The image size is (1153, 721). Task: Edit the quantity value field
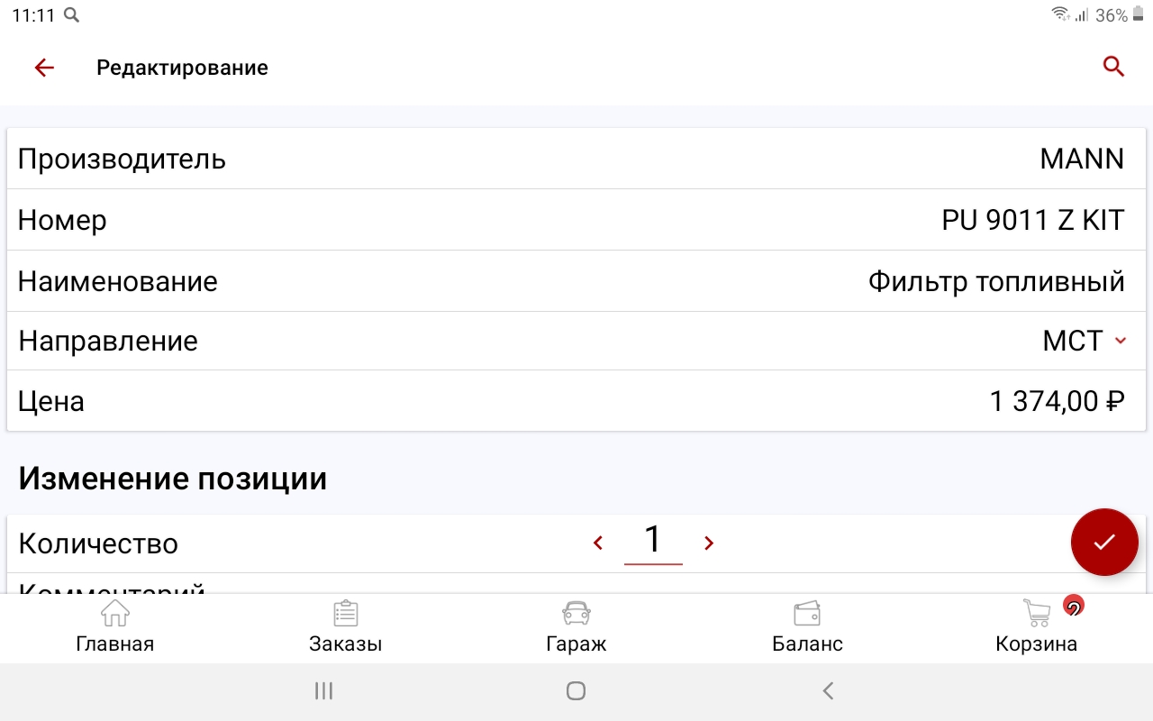(x=653, y=542)
